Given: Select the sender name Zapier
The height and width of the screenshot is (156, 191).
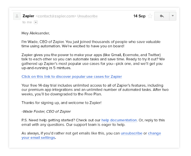Looking at the screenshot, I should coord(28,16).
